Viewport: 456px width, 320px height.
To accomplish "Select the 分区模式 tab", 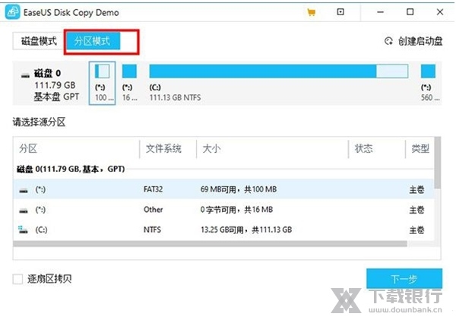I will [90, 41].
